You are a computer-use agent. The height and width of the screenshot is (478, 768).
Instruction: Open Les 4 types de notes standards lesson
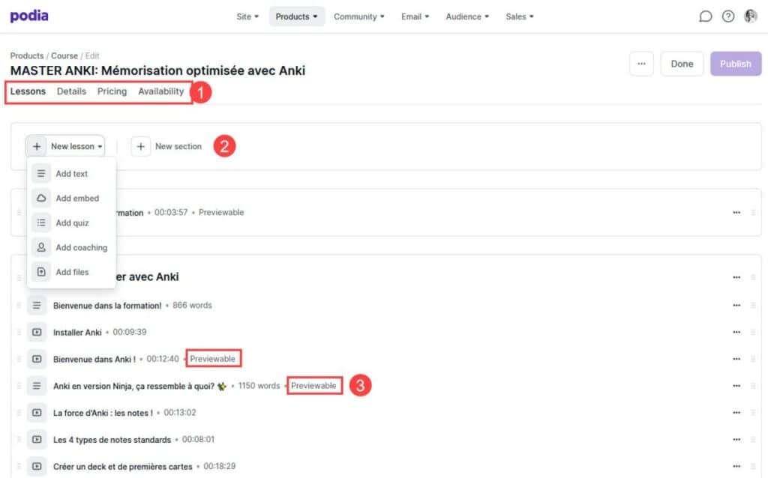(x=112, y=439)
